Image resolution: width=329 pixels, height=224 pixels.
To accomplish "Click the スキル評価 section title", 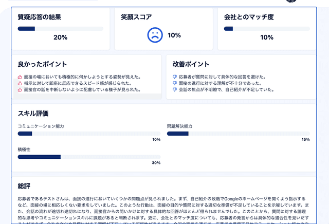I will (33, 113).
